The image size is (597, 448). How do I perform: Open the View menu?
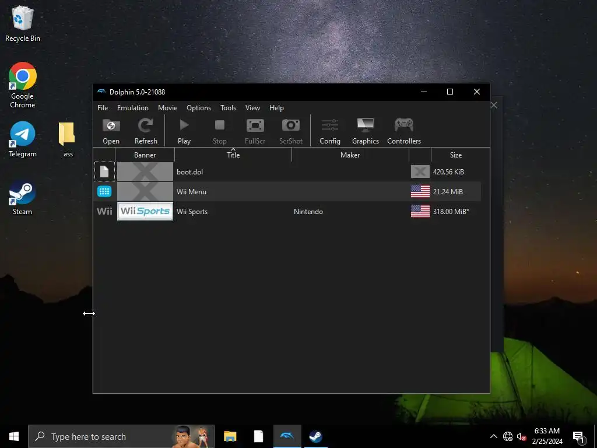252,108
